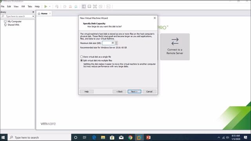Select Shared VMs in the library
The image size is (251, 141).
12,25
